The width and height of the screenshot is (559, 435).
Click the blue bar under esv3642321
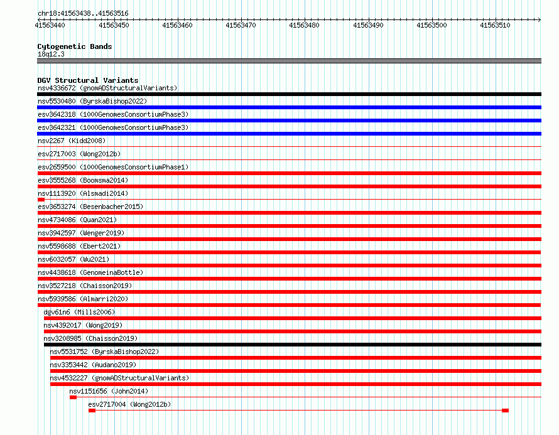[x=289, y=134]
